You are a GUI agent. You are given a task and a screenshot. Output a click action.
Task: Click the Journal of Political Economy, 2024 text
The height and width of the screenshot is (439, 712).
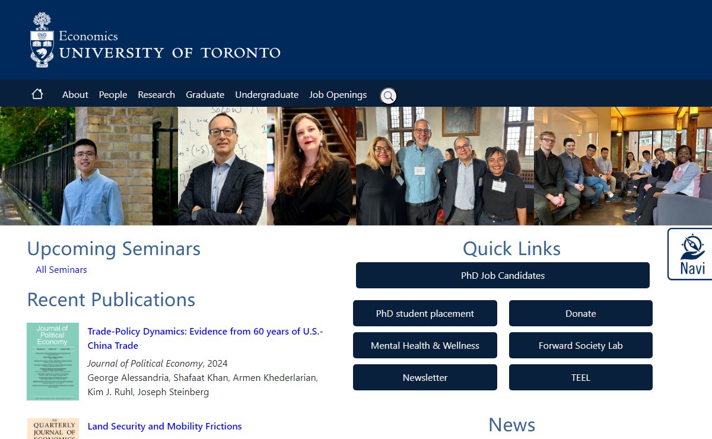(x=157, y=363)
